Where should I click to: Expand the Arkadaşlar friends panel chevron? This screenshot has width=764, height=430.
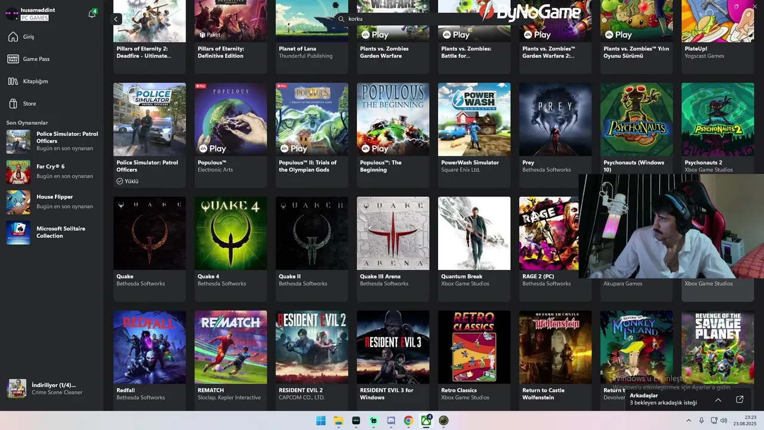(718, 400)
